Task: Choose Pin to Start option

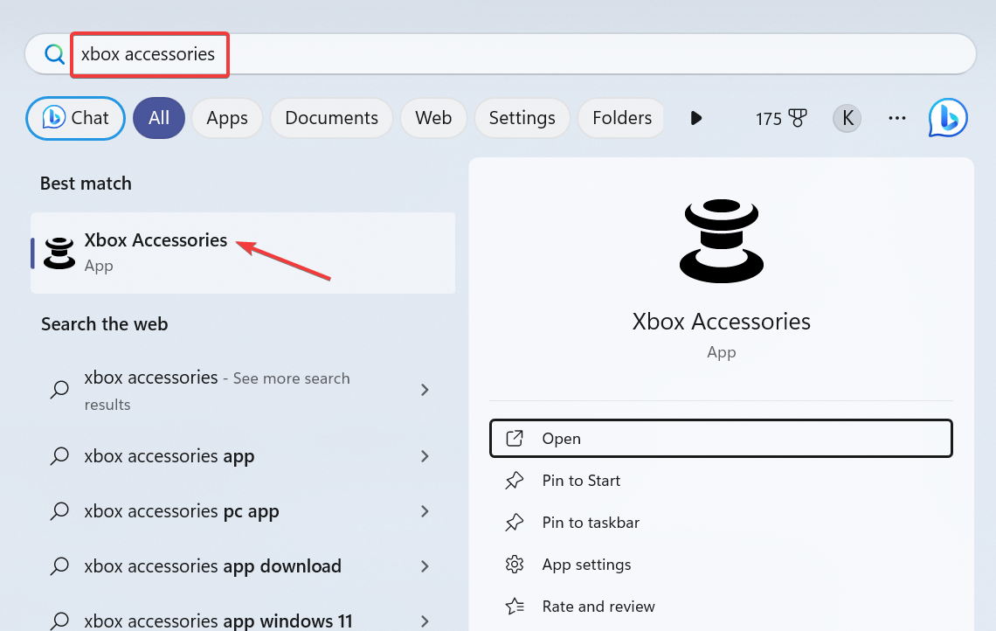Action: coord(581,481)
